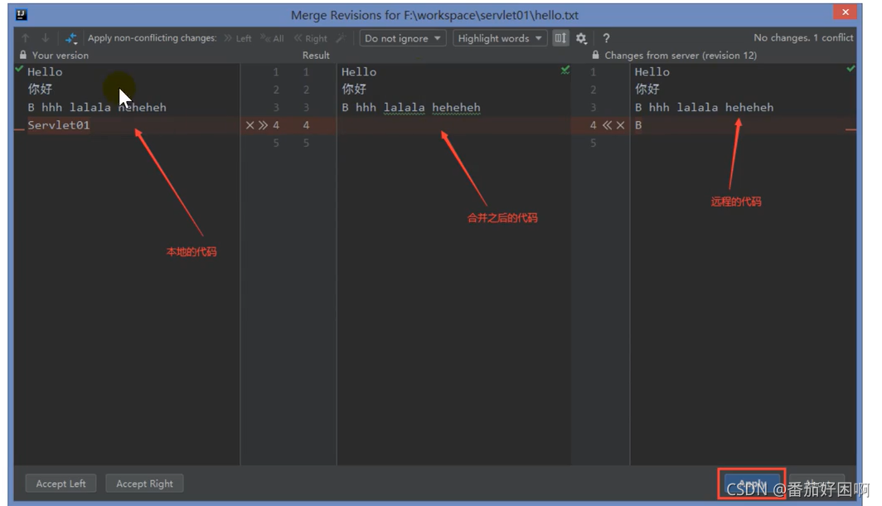Click 你好 line in server changes pane

click(647, 89)
